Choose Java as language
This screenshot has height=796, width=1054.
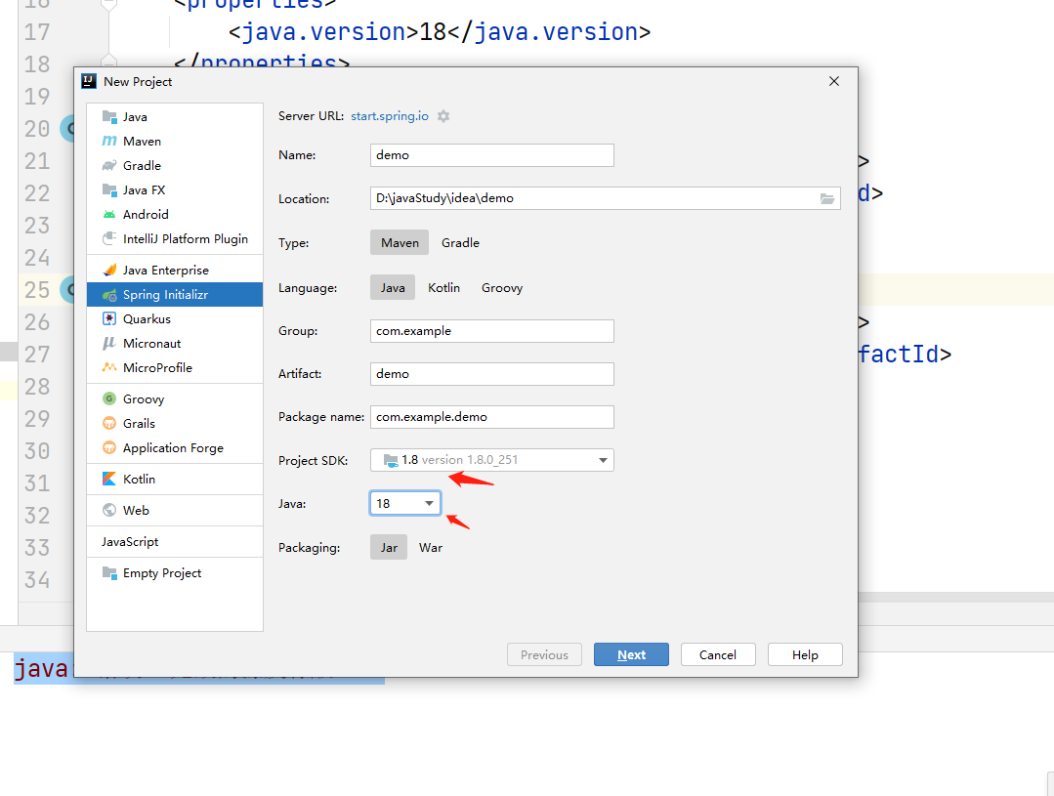(393, 288)
